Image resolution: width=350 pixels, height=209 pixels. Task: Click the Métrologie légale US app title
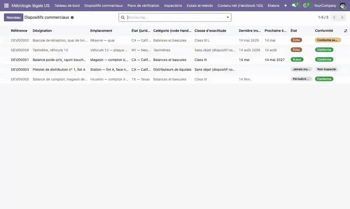click(x=31, y=6)
